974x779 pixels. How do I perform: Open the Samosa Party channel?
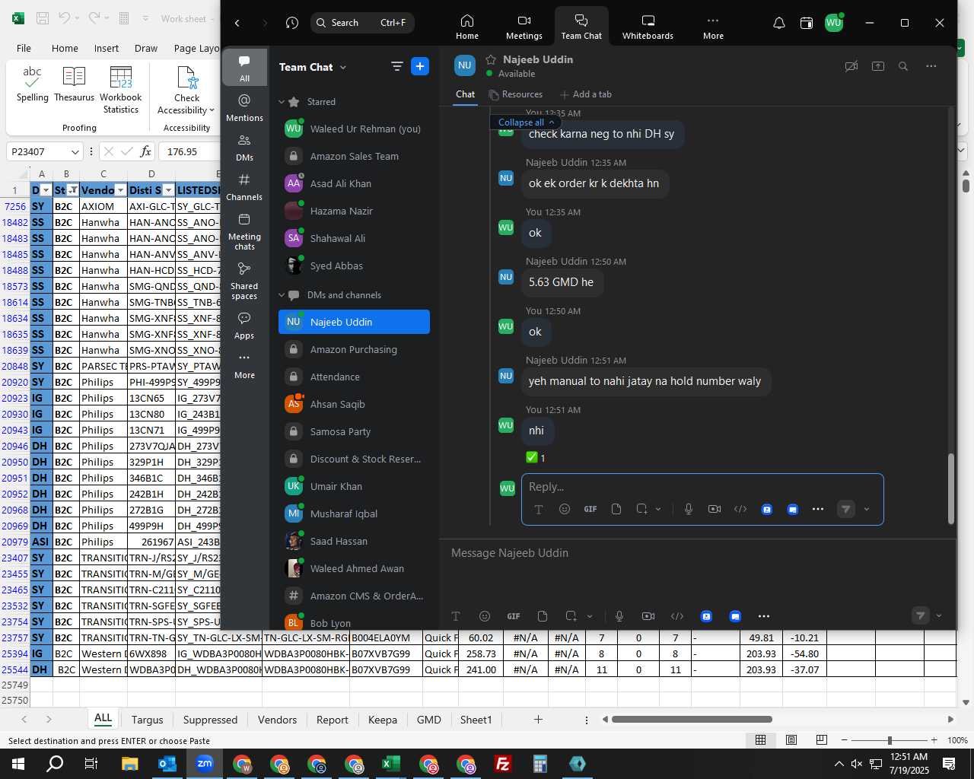(354, 431)
